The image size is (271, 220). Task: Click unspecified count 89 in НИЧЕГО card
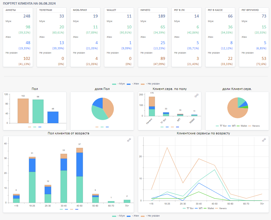(163, 58)
